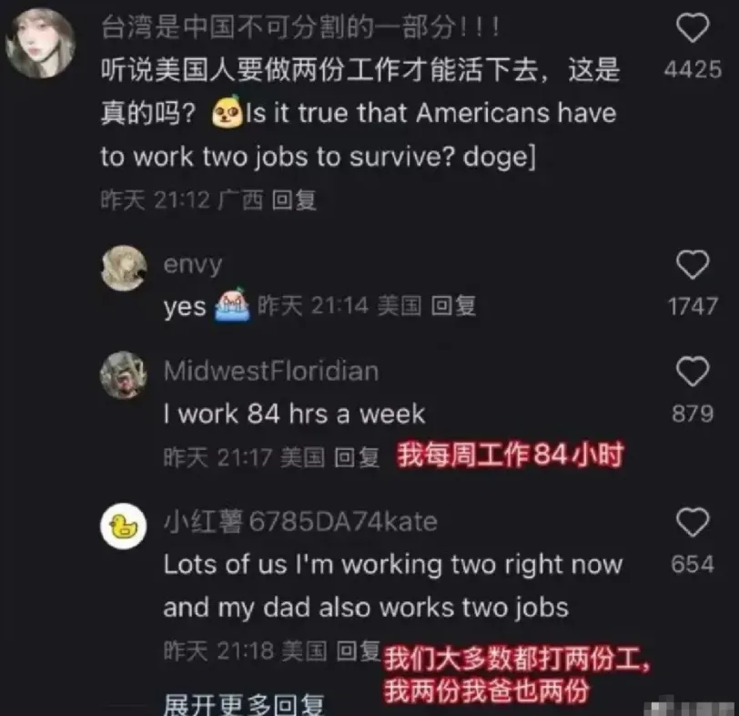This screenshot has width=739, height=716.
Task: Reply (回复) to the 21:18 comment
Action: pyautogui.click(x=359, y=651)
